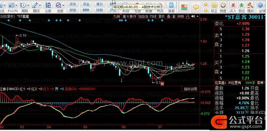Click the buy level 1 price 1.25
267x131 pixels.
[245, 56]
